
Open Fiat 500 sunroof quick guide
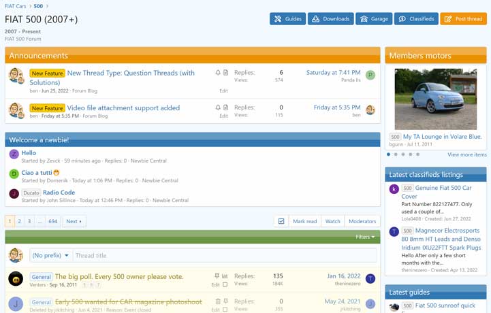pyautogui.click(x=445, y=305)
